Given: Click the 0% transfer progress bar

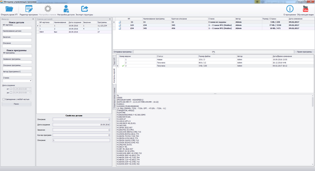Looking at the screenshot, I should click(x=213, y=52).
